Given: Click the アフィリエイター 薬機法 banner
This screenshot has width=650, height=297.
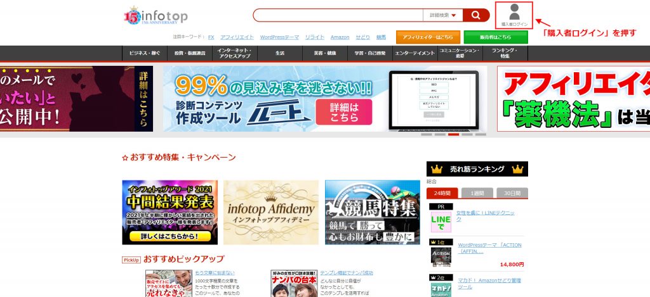Looking at the screenshot, I should (x=573, y=99).
